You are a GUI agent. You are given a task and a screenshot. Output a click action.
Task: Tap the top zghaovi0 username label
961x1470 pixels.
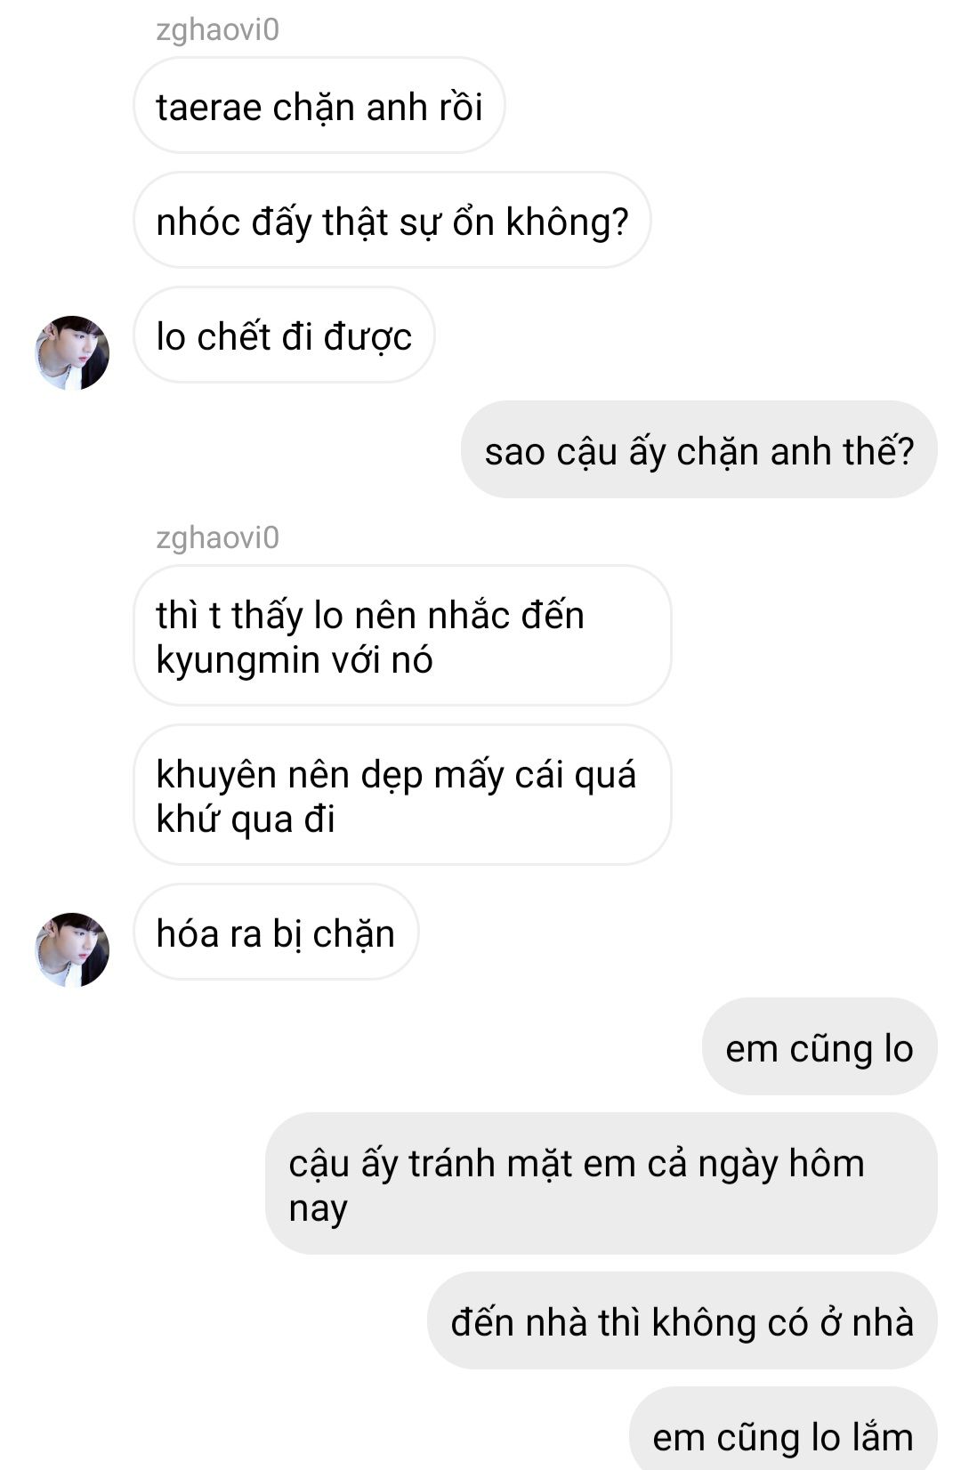(217, 29)
